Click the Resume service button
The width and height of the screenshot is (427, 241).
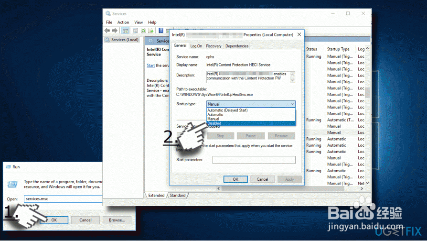tap(281, 136)
